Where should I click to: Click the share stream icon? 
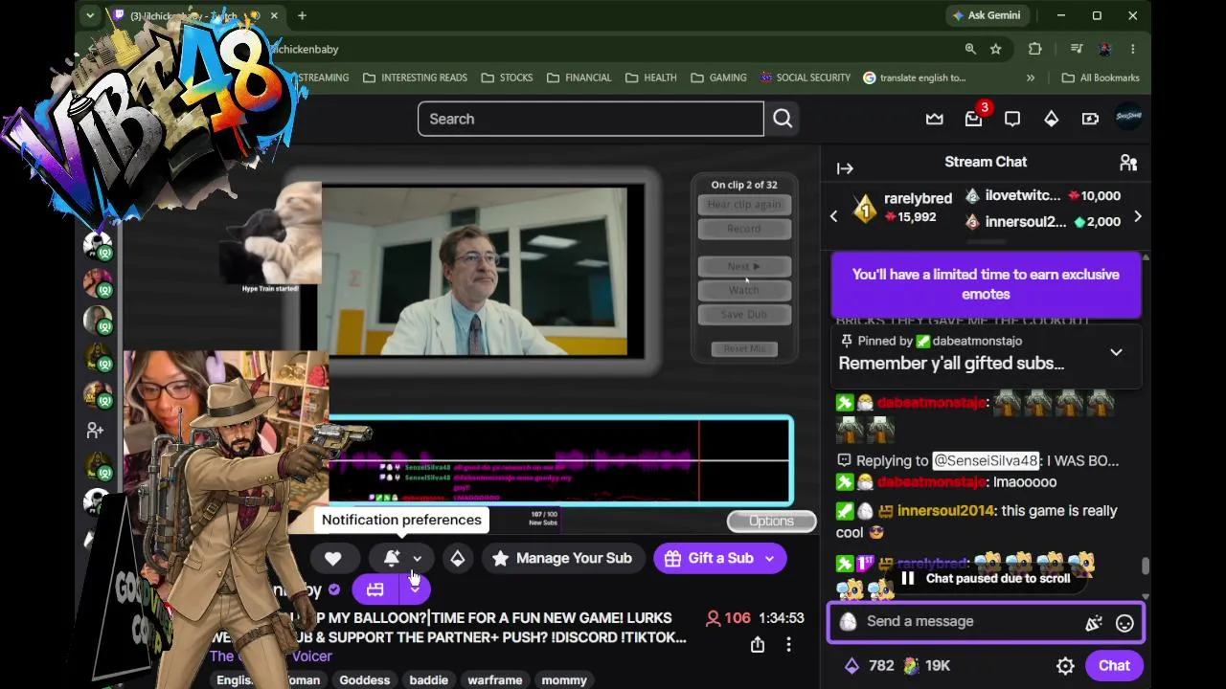(x=758, y=645)
